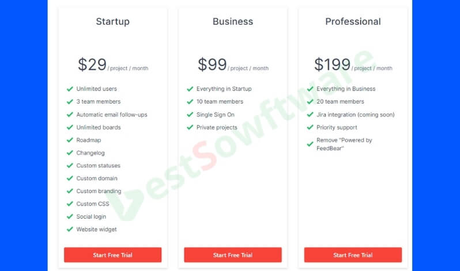Click the checkmark beside Priority support
Image resolution: width=460 pixels, height=271 pixels.
point(310,128)
